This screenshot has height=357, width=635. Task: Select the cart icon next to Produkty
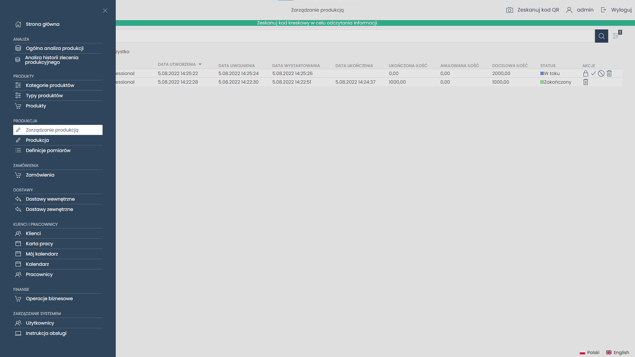pos(18,106)
